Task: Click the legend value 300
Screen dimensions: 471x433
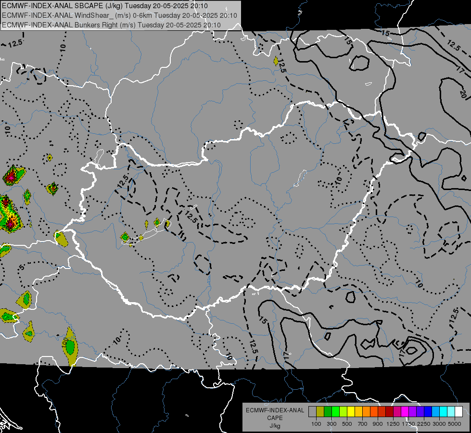Action: point(331,424)
